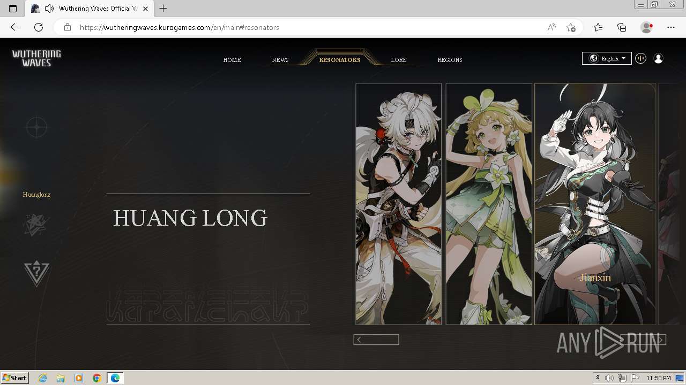Select the compass faction icon in sidebar
This screenshot has height=385, width=686.
tap(36, 127)
